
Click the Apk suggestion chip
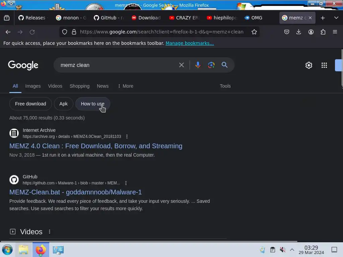(63, 104)
